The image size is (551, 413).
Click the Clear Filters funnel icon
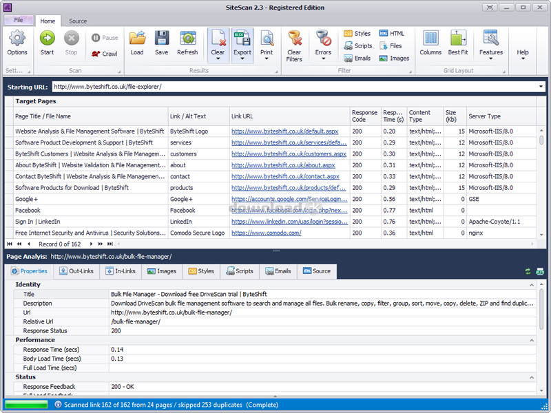click(295, 38)
